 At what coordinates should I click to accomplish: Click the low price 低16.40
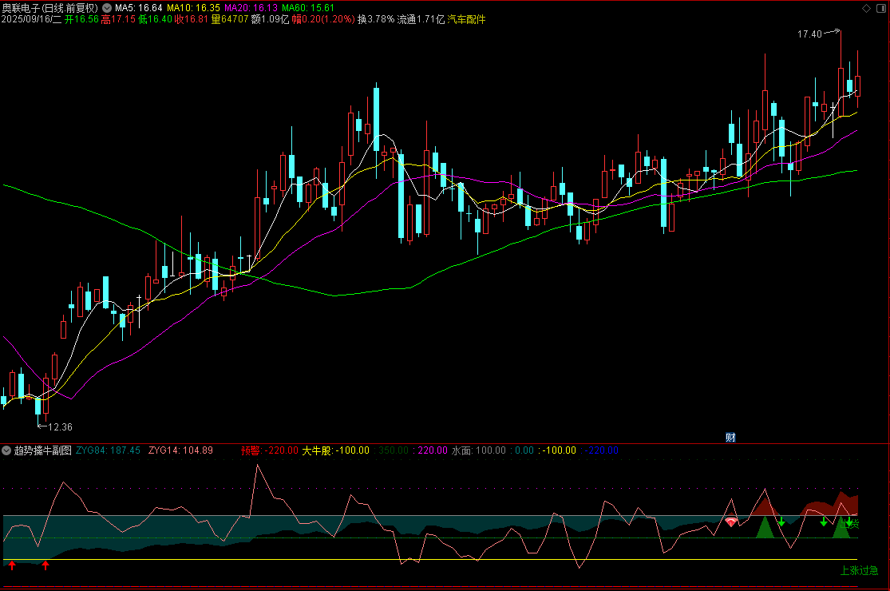coord(155,19)
